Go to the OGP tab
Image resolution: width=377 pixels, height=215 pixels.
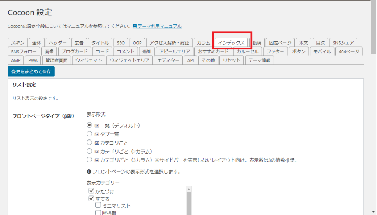point(137,43)
